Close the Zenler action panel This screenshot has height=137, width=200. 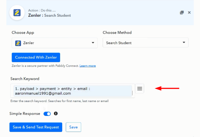pos(189,12)
